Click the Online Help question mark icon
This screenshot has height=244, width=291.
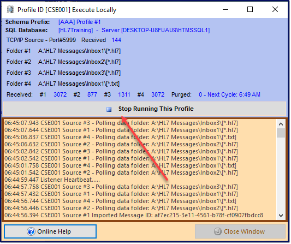31,232
